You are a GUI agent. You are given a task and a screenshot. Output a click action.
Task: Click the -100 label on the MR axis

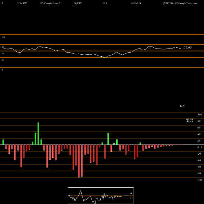[200, 180]
